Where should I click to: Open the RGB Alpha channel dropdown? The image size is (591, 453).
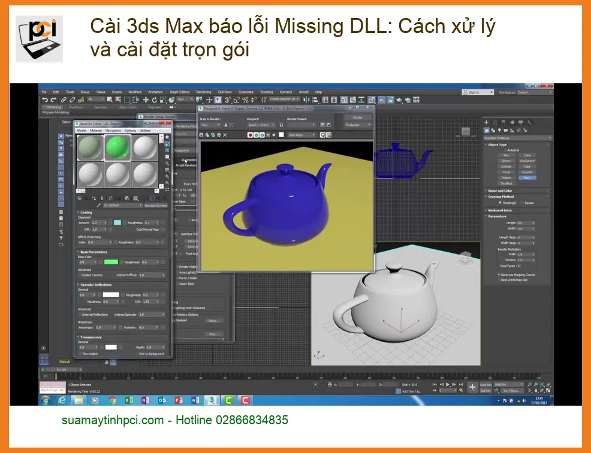coord(301,135)
